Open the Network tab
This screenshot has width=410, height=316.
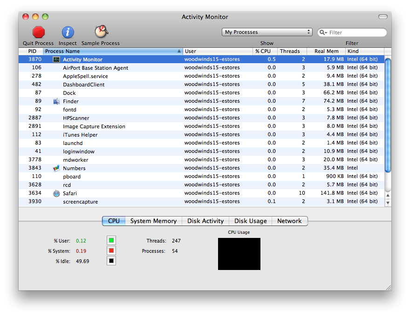click(x=289, y=221)
